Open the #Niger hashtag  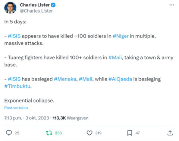coord(120,36)
